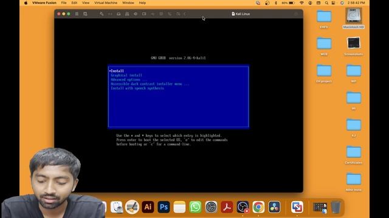
Task: Open the View menu
Action: point(86,3)
